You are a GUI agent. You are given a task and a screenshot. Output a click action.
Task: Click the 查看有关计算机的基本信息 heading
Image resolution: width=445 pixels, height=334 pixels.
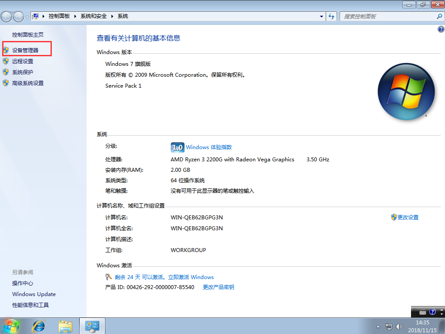point(138,38)
